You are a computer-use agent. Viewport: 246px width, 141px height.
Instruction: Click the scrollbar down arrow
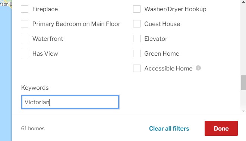click(243, 111)
